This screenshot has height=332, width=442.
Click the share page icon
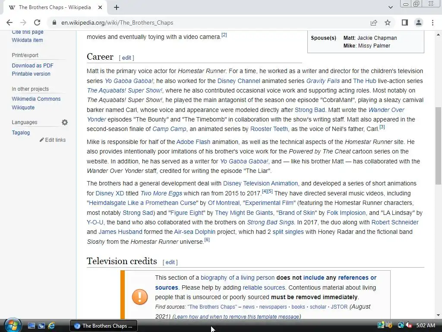374,22
